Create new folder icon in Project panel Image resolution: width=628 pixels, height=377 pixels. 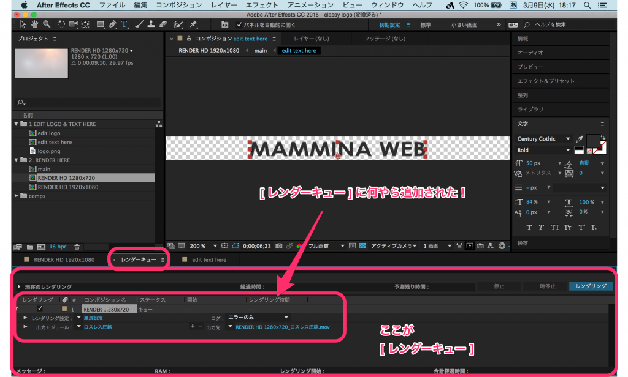pos(29,247)
